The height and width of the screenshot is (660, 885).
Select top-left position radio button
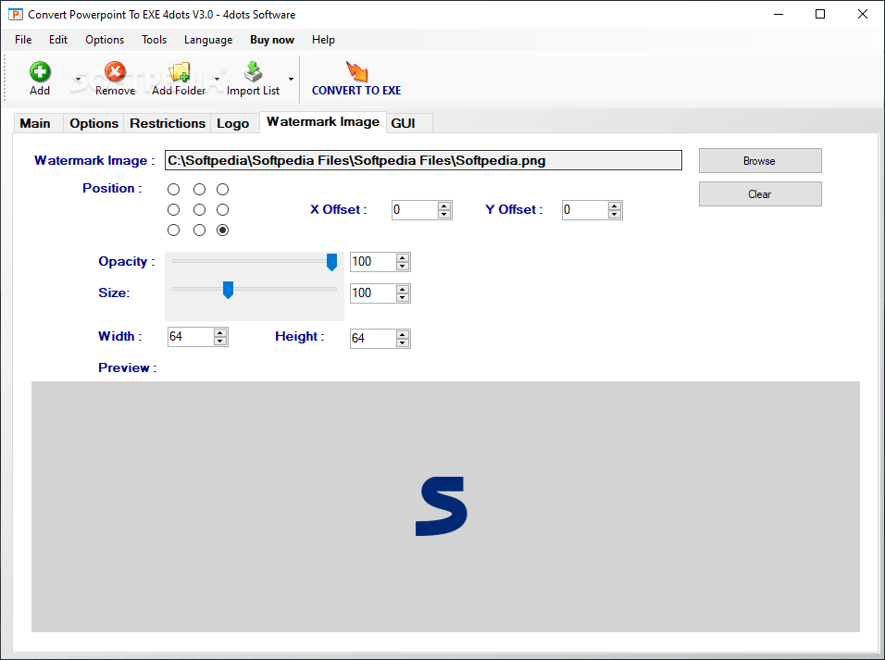173,189
